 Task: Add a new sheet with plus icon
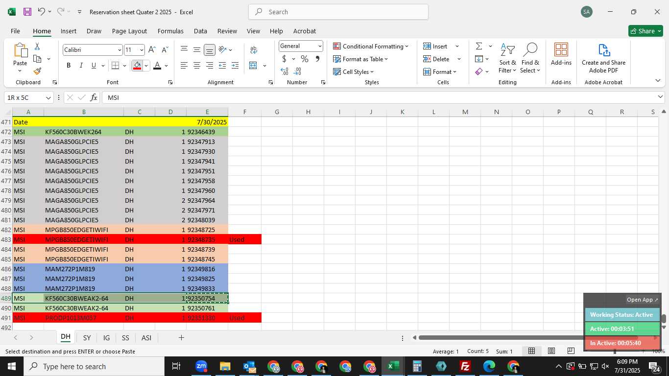click(x=181, y=338)
